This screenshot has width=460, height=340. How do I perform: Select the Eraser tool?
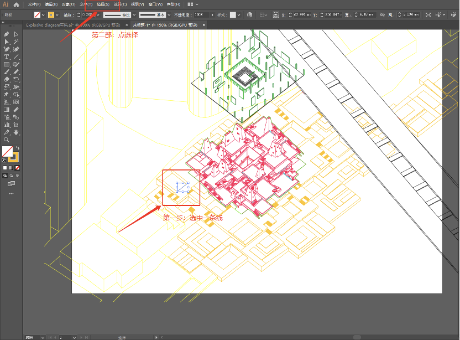7,79
